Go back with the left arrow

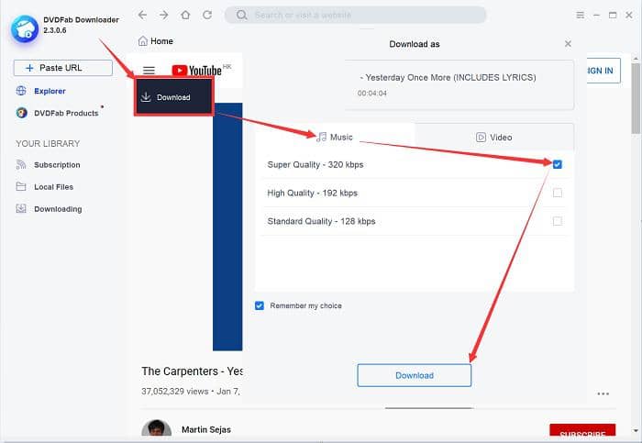click(x=142, y=16)
